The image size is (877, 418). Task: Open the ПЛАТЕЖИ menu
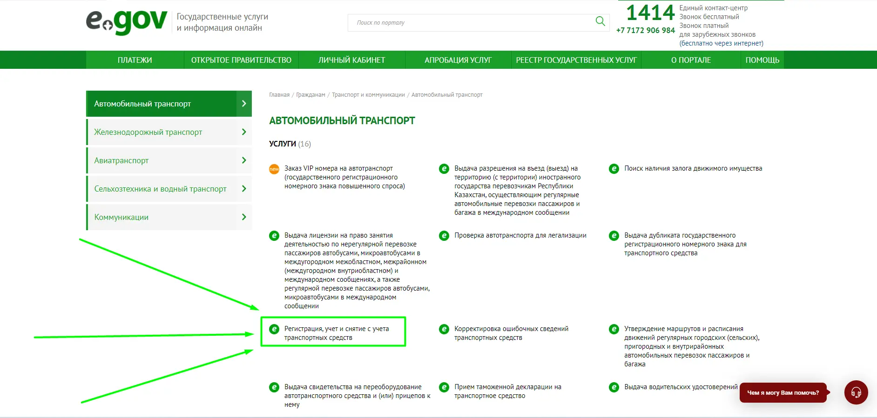135,60
